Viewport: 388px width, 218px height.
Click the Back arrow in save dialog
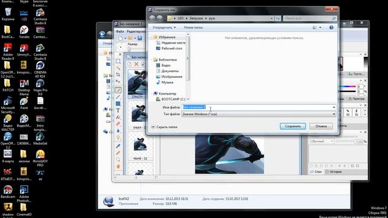(152, 18)
